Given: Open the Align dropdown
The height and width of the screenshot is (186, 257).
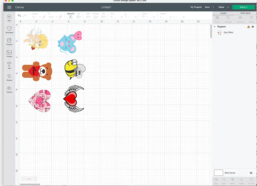Looking at the screenshot, I should coord(88,17).
